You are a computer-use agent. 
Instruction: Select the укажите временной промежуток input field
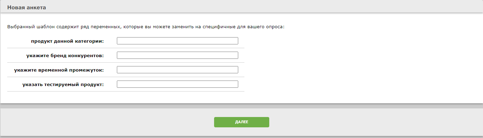coord(177,70)
